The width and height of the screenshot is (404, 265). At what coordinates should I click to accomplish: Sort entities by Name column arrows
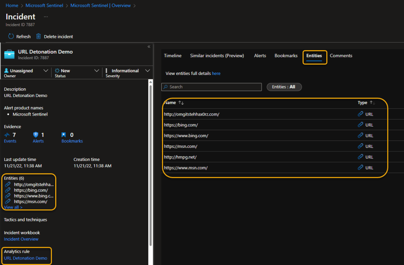click(x=181, y=103)
